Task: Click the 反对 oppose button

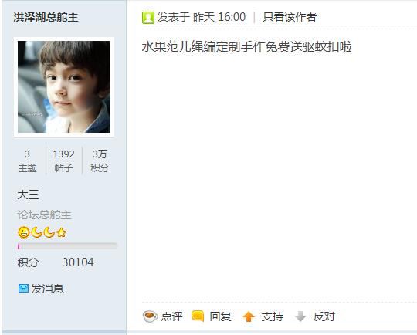Action: pyautogui.click(x=324, y=316)
